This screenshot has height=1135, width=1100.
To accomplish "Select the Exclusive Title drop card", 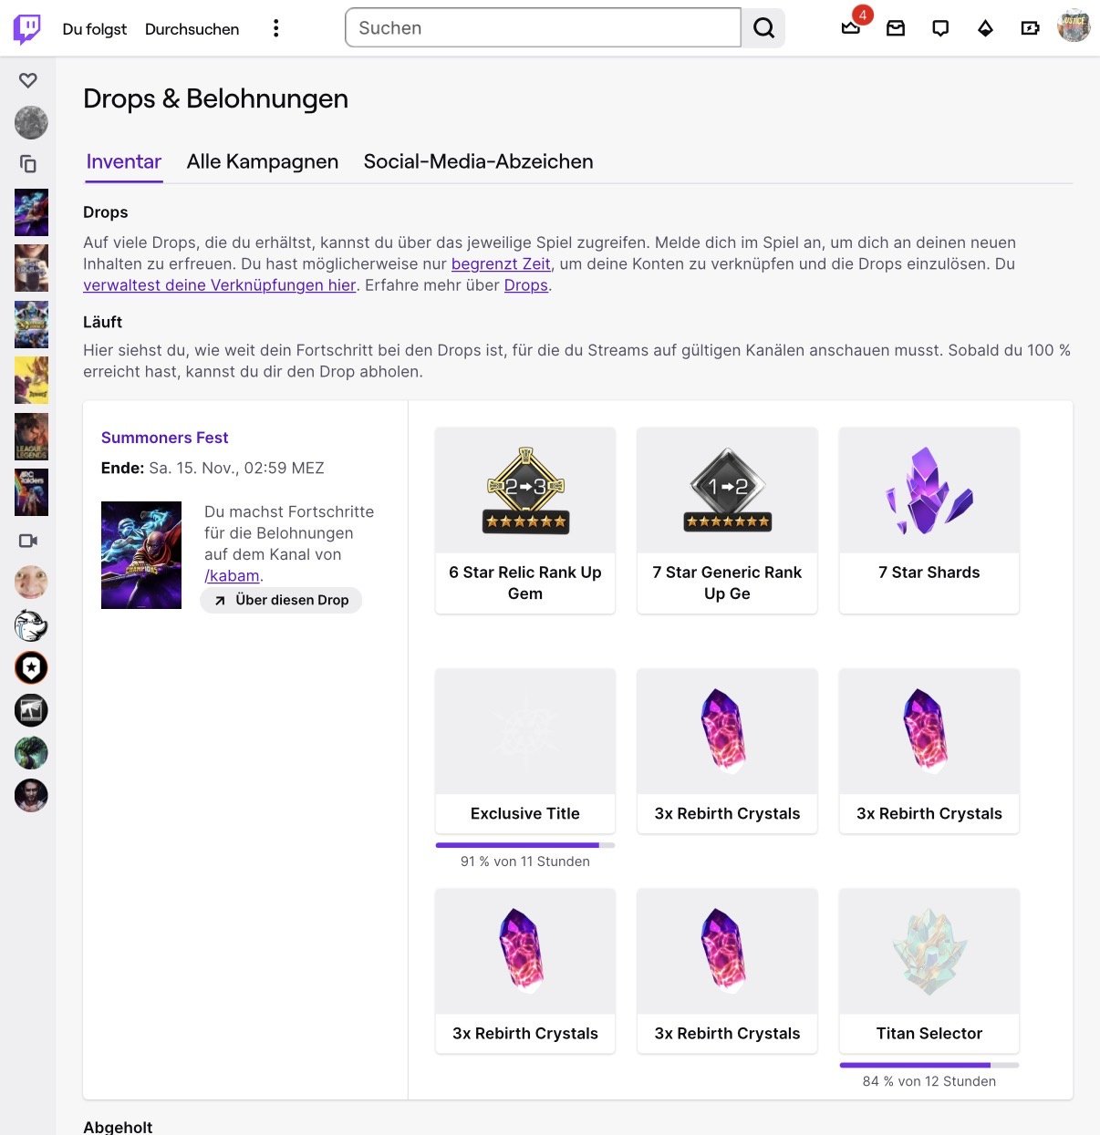I will pos(525,751).
